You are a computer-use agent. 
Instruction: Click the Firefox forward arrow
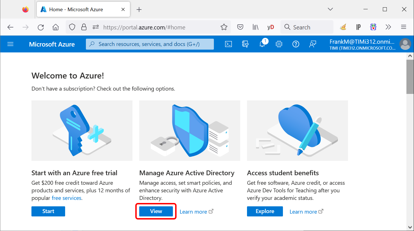click(x=26, y=27)
